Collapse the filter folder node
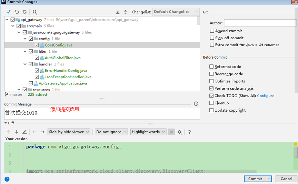298x184 pixels. tap(25, 51)
